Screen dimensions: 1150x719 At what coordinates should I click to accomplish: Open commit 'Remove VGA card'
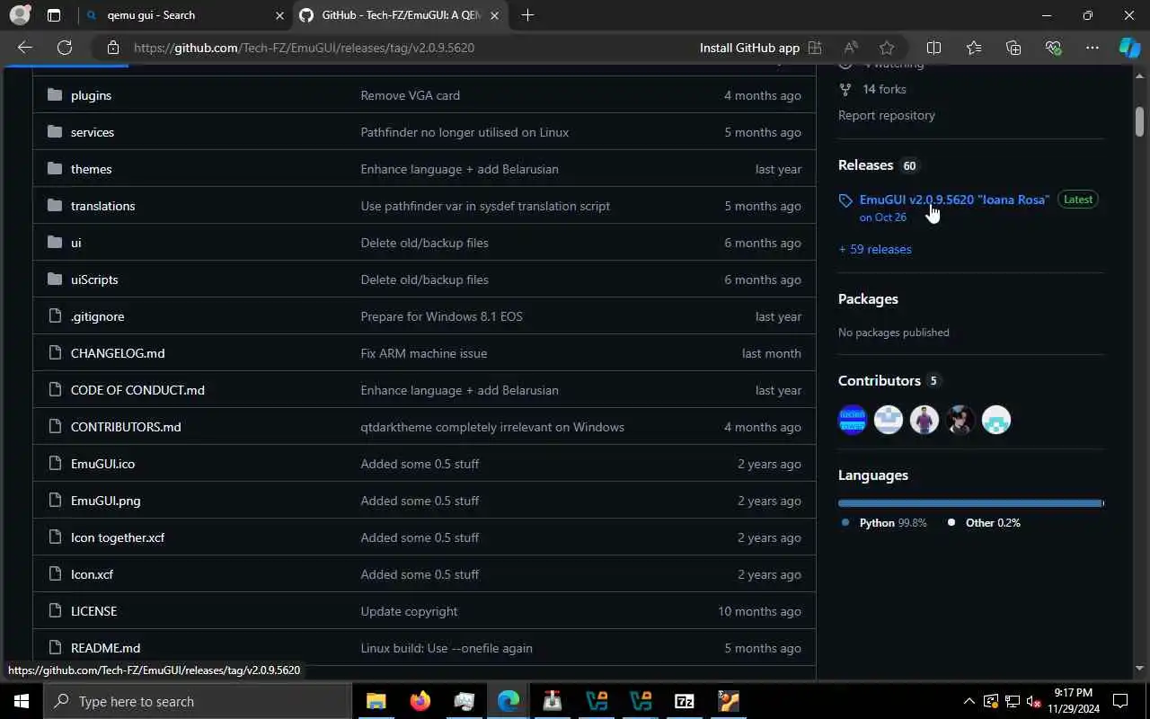pyautogui.click(x=410, y=95)
